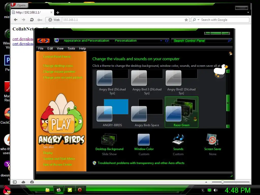Open the File menu
Screen dimensions: 260x195
[41, 48]
